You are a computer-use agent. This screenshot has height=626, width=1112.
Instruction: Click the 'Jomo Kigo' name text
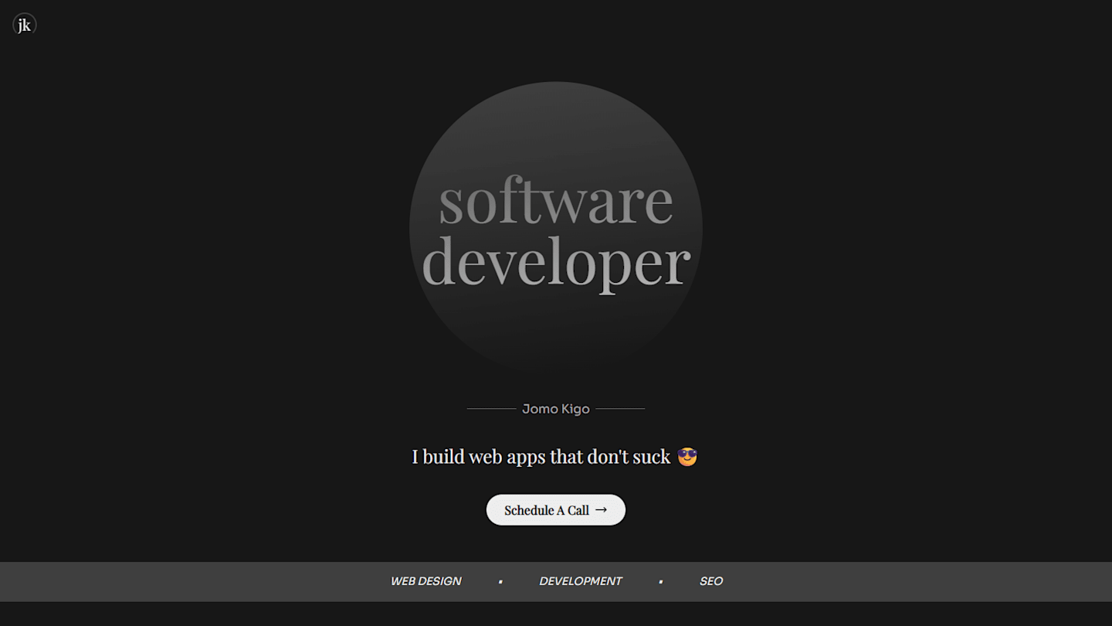click(x=556, y=409)
